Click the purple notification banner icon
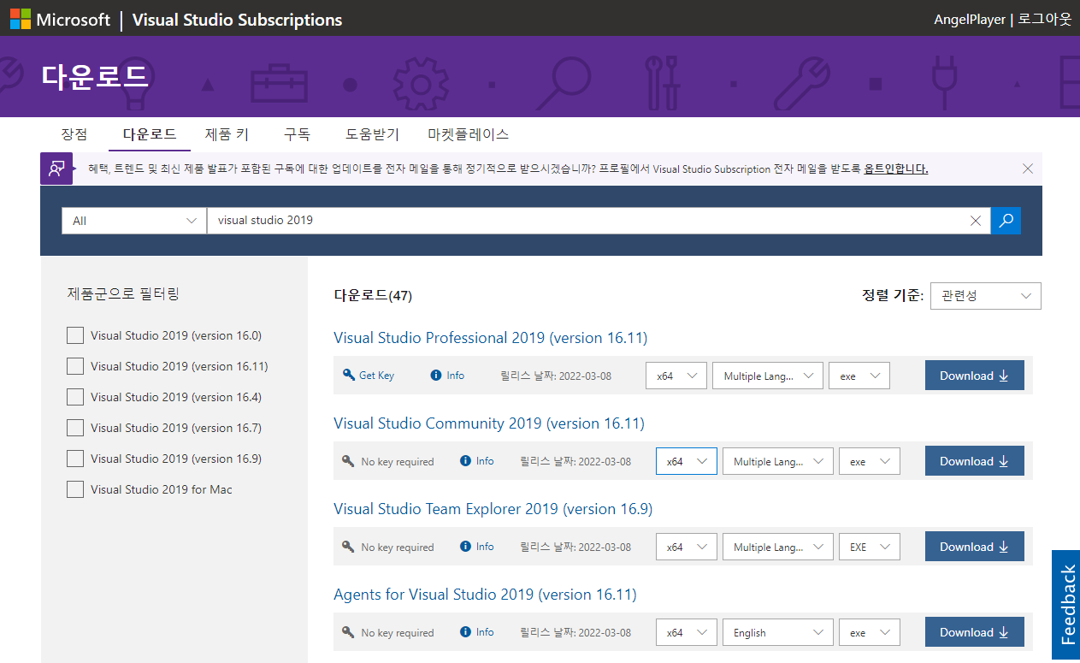Image resolution: width=1080 pixels, height=663 pixels. [56, 169]
